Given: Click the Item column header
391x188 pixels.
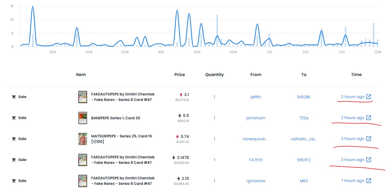Looking at the screenshot, I should coord(81,75).
